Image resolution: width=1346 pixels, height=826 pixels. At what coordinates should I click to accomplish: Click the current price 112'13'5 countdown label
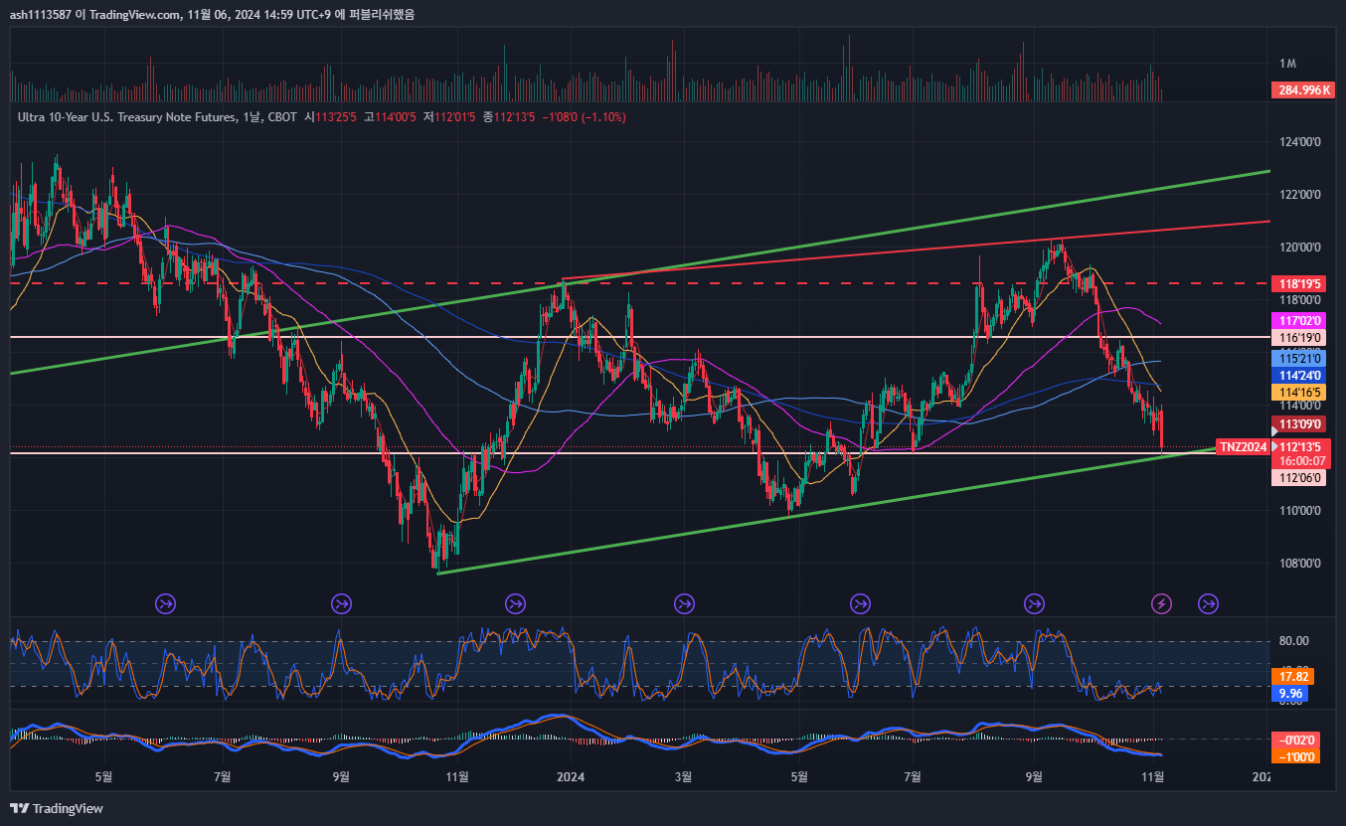click(1303, 454)
